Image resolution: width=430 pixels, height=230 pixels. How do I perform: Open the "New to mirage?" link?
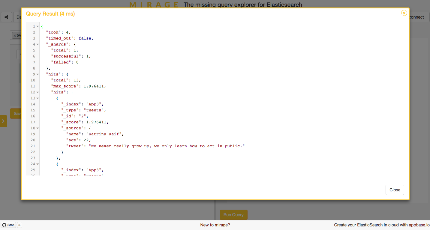coord(215,225)
